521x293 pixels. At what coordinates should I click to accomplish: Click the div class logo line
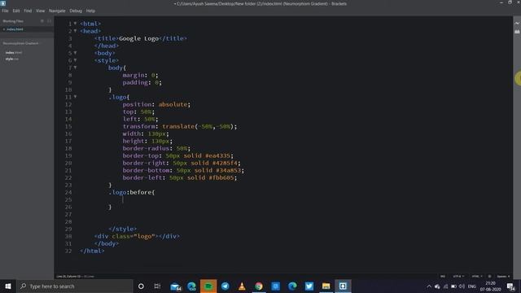pyautogui.click(x=137, y=236)
